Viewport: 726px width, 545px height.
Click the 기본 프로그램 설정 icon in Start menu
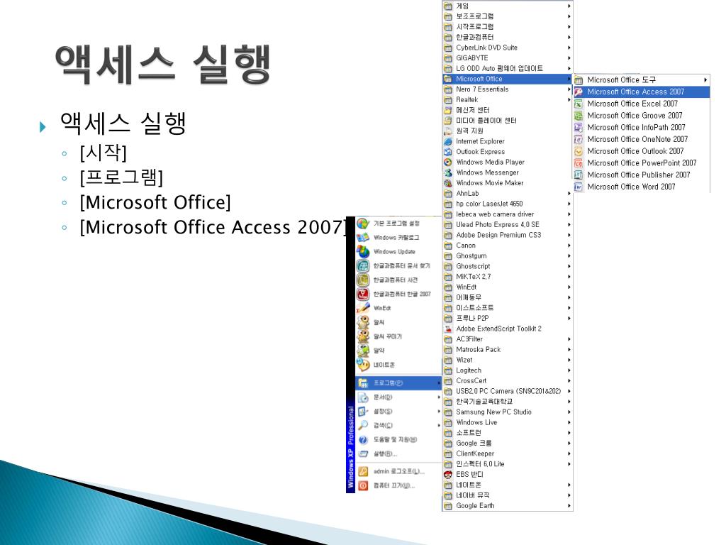pyautogui.click(x=363, y=224)
